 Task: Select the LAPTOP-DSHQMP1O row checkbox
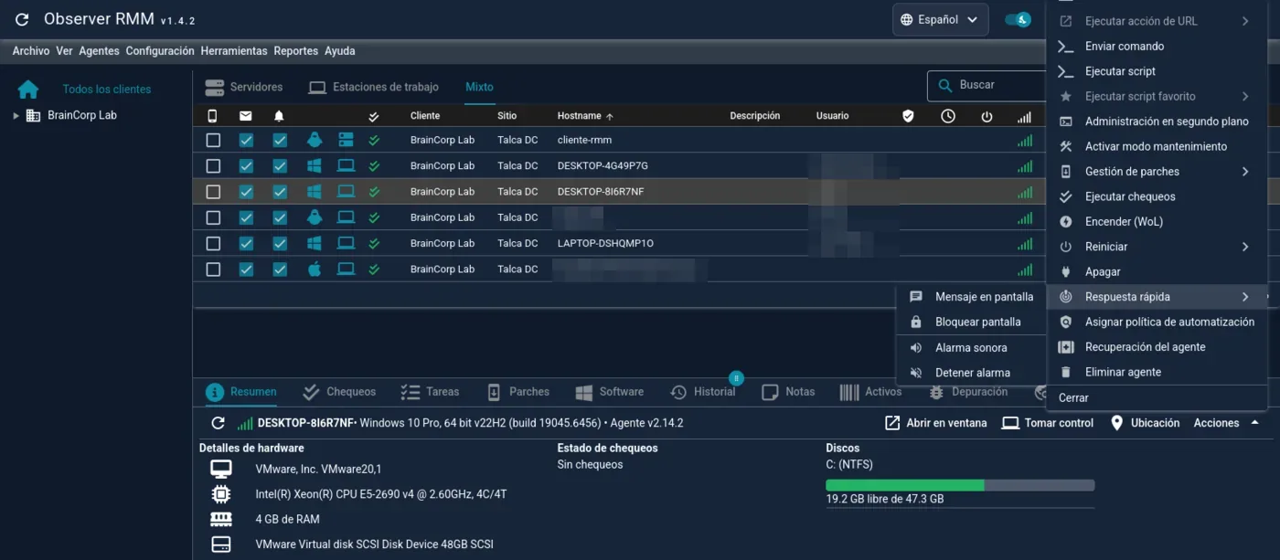coord(213,243)
